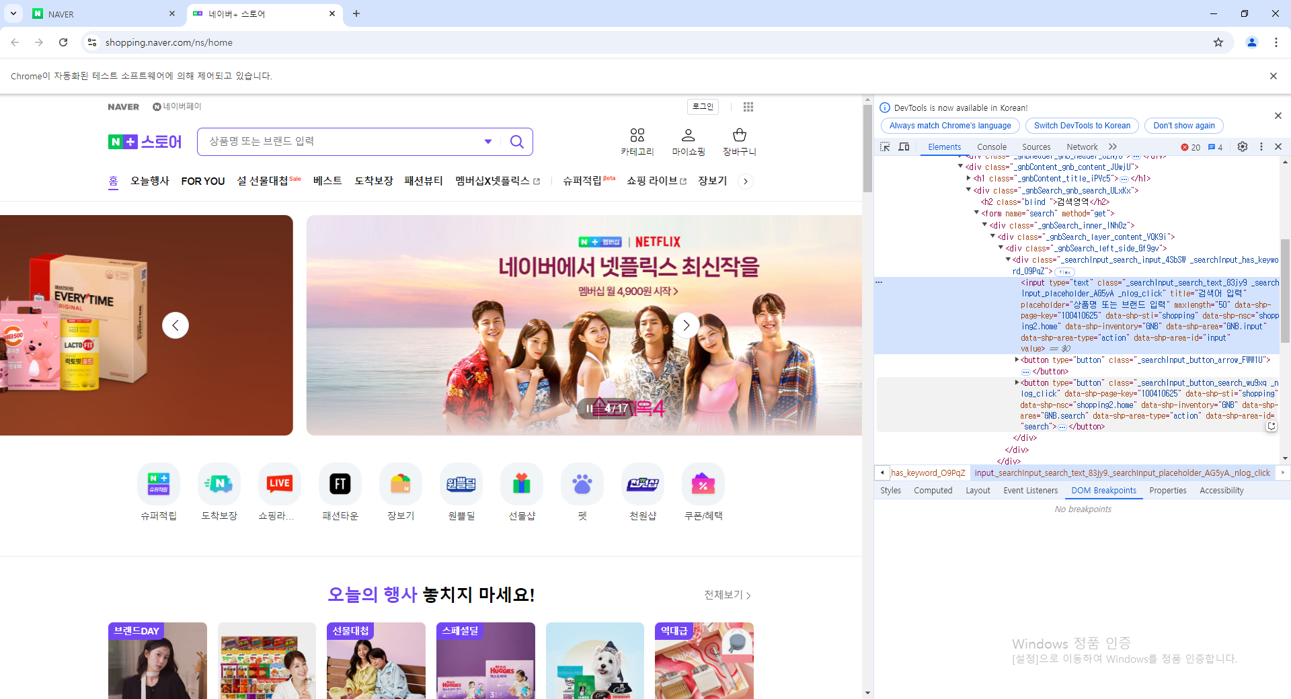1291x699 pixels.
Task: Open the Accessibility pane tab
Action: tap(1222, 491)
